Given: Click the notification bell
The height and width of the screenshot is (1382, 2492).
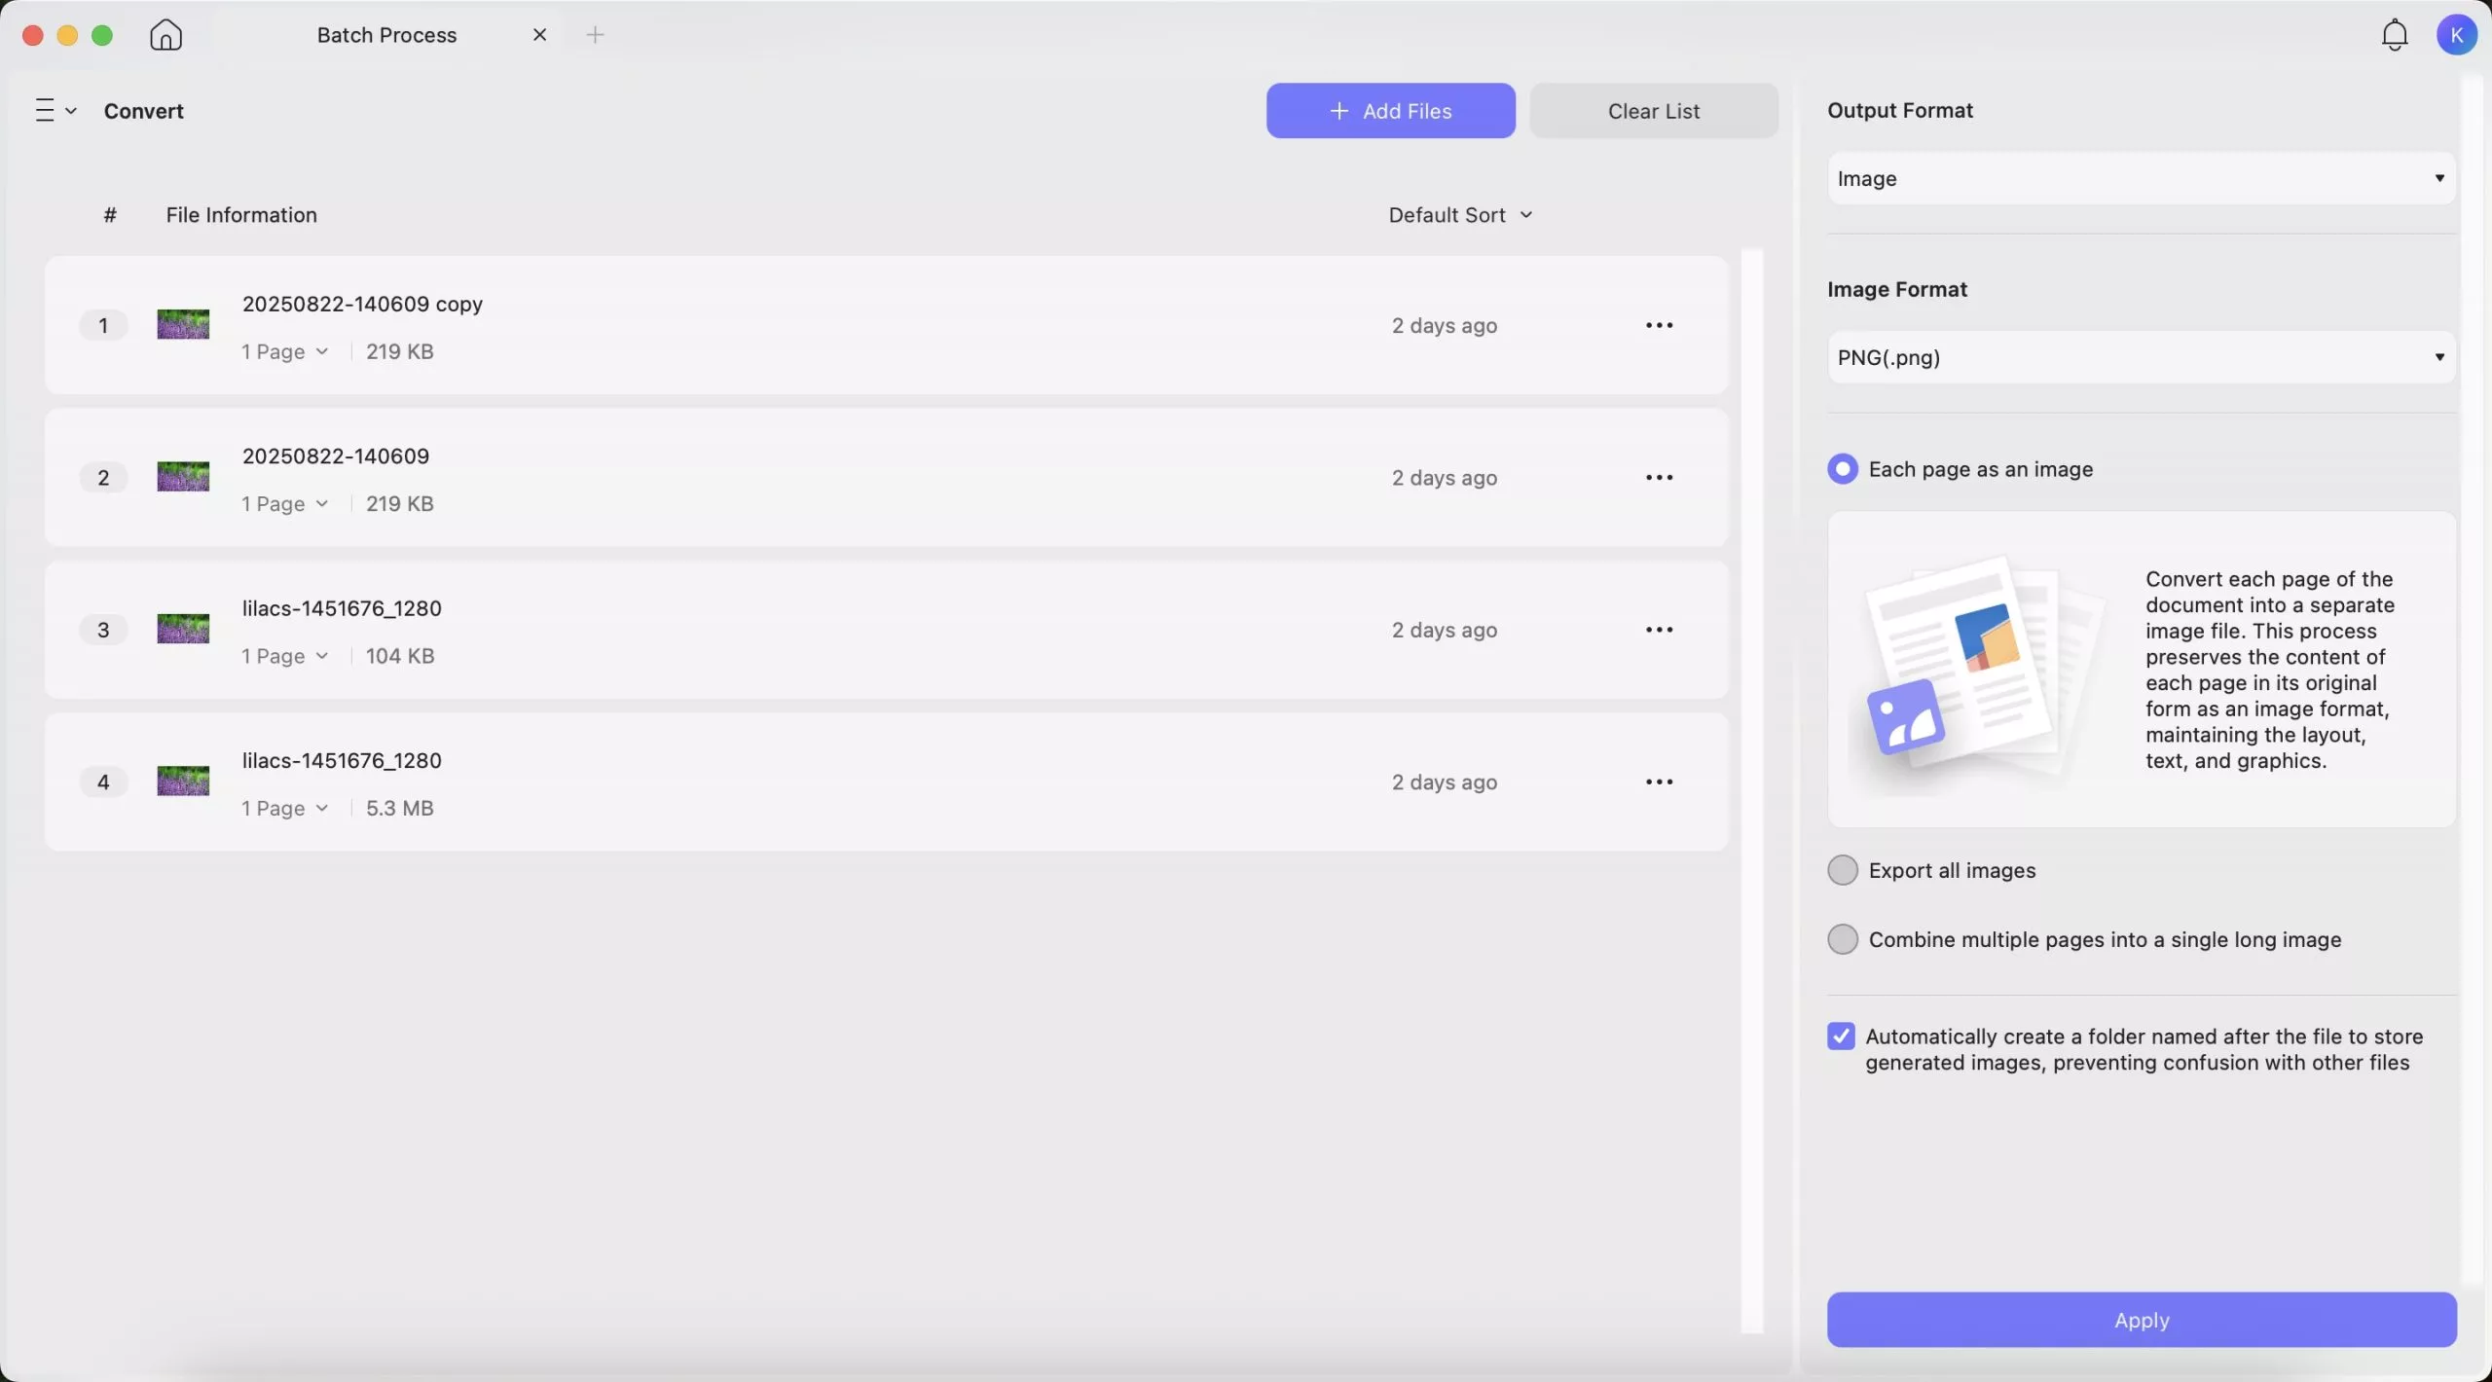Looking at the screenshot, I should pos(2393,34).
